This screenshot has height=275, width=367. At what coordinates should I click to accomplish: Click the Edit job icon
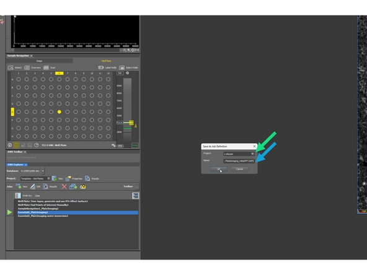pos(32,186)
